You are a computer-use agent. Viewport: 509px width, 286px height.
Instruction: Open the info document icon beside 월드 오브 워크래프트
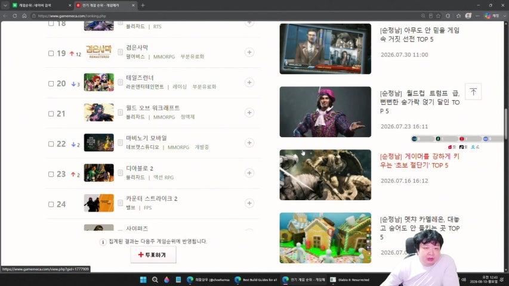coord(120,113)
